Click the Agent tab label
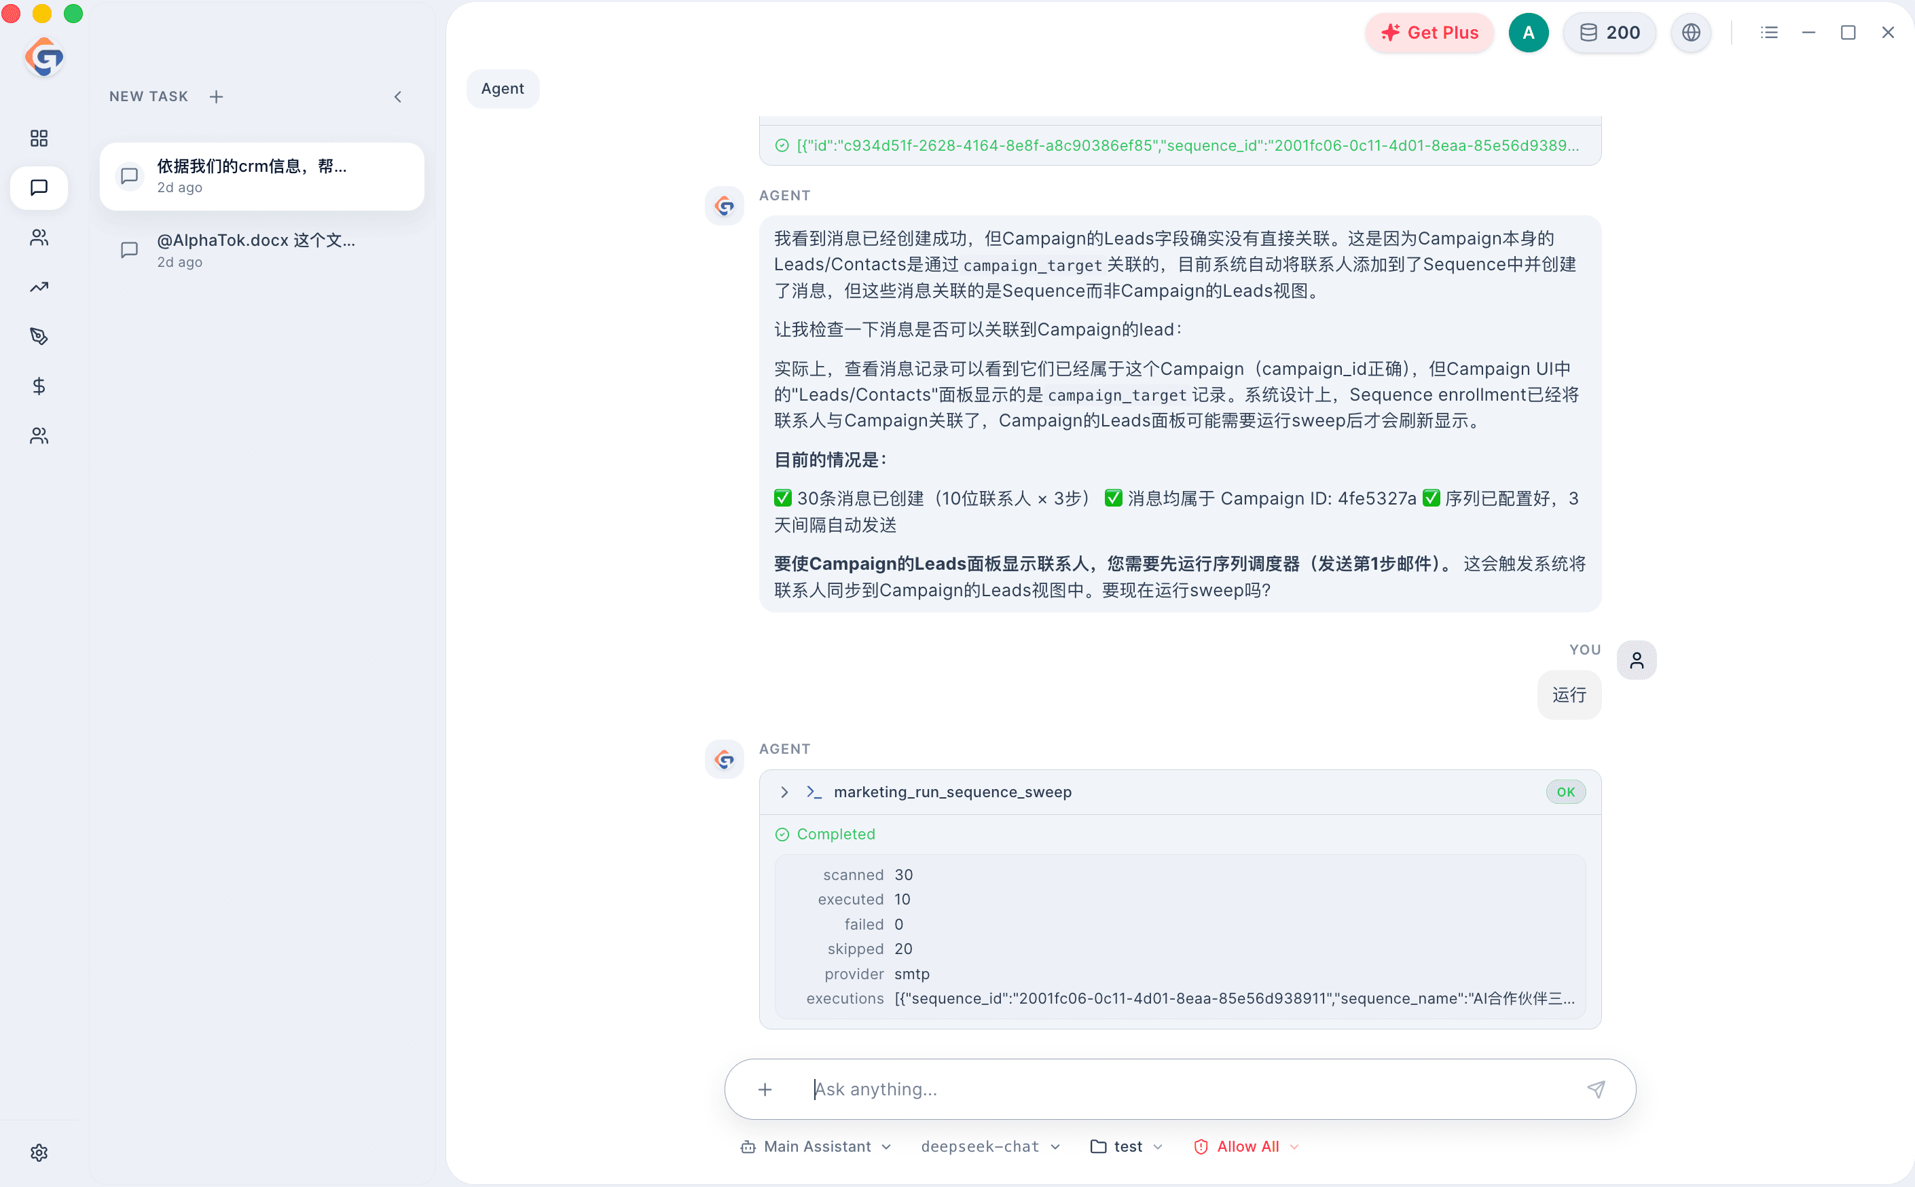This screenshot has width=1915, height=1187. (x=503, y=89)
